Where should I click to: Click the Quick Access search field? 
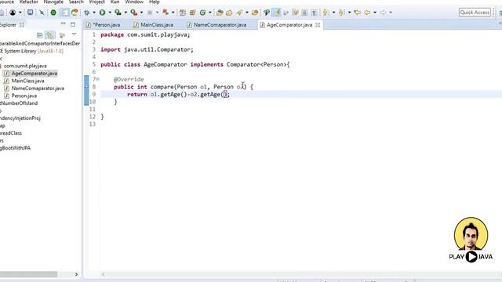475,13
